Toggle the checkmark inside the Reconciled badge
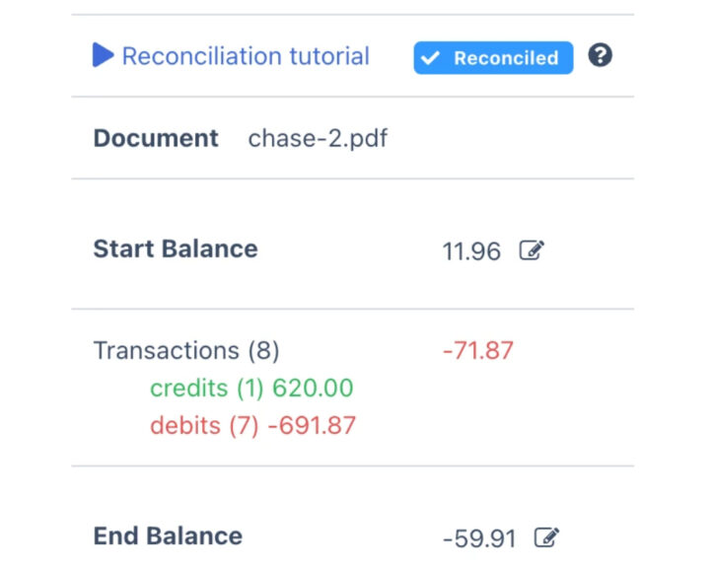The height and width of the screenshot is (568, 710). (x=430, y=58)
